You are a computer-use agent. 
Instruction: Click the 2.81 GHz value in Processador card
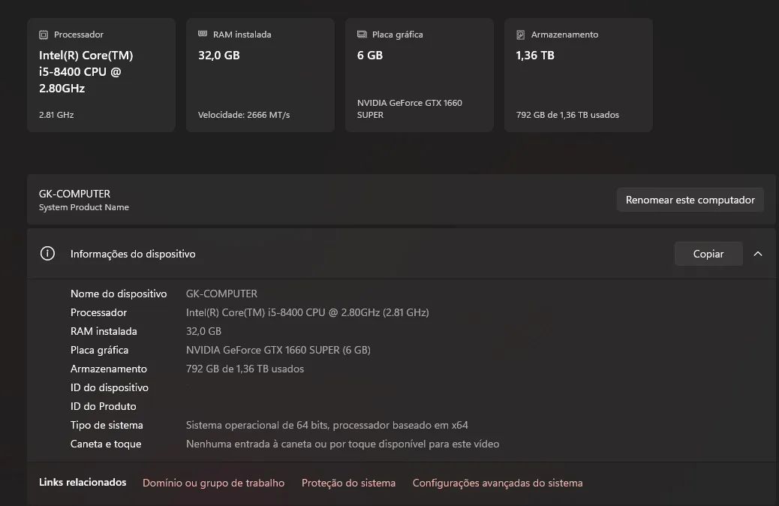click(56, 115)
